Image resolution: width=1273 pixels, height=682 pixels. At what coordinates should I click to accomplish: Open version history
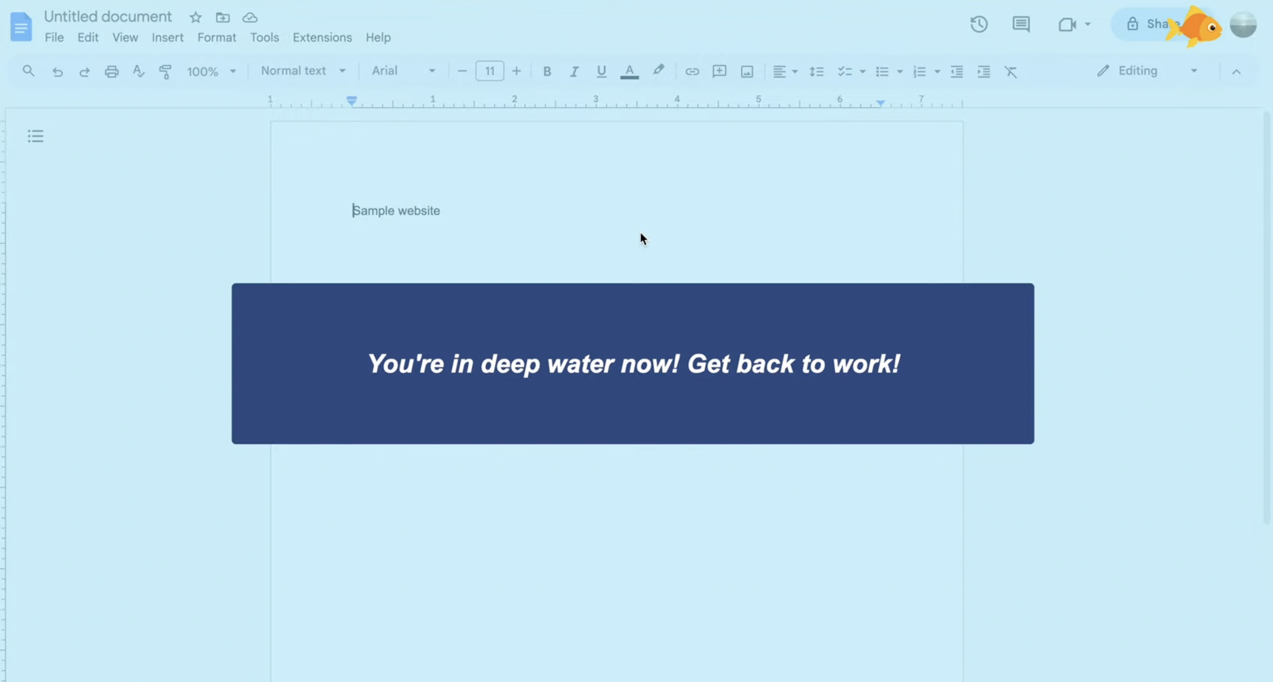tap(978, 24)
